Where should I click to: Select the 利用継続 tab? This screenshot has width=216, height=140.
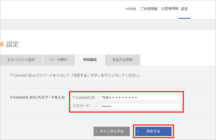tap(90, 60)
